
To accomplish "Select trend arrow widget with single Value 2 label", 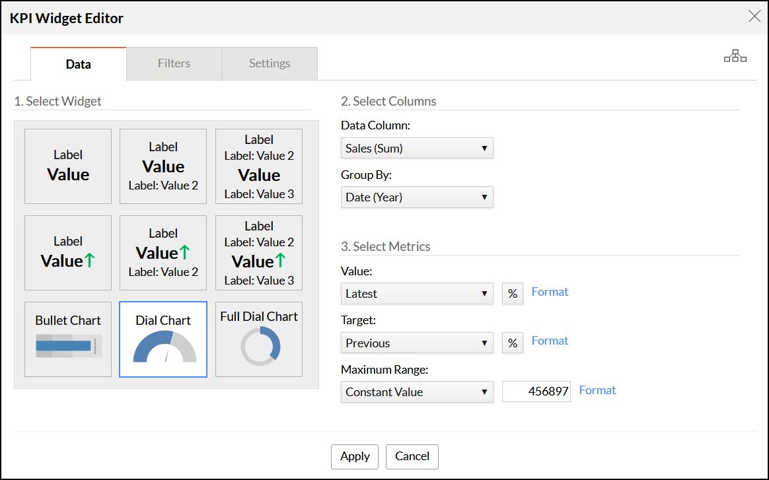I will coord(163,252).
